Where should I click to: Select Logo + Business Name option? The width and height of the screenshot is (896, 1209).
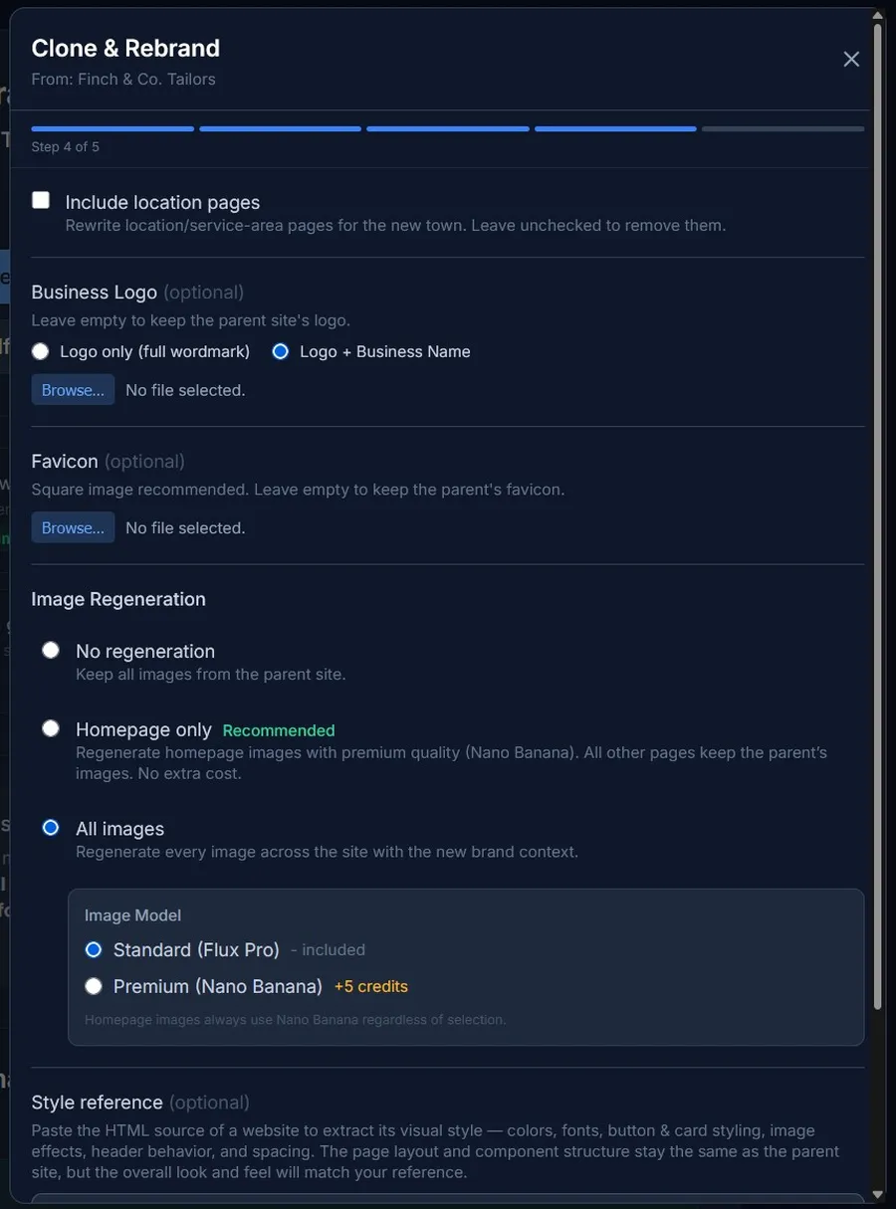pos(281,351)
